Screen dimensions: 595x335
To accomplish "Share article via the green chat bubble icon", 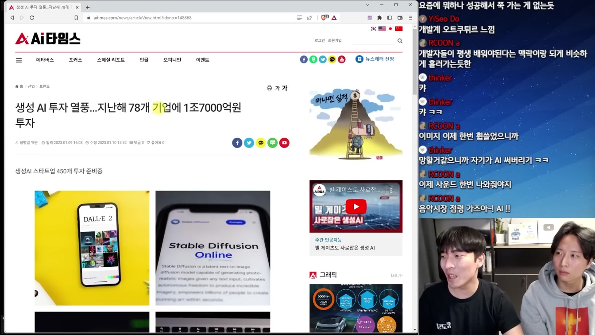I will 273,143.
